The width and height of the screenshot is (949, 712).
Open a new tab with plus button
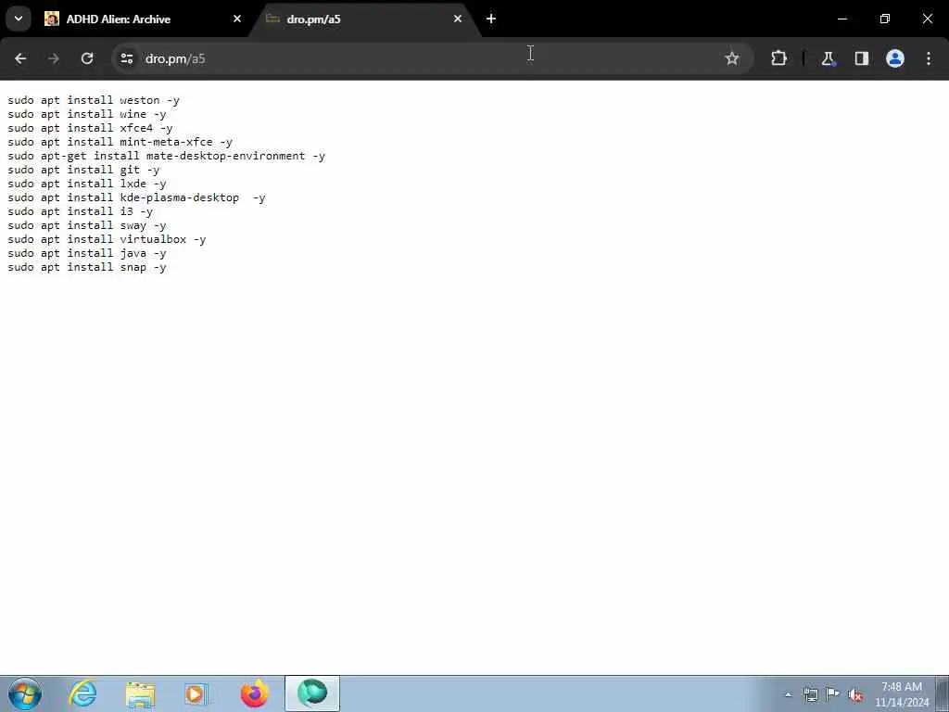491,19
